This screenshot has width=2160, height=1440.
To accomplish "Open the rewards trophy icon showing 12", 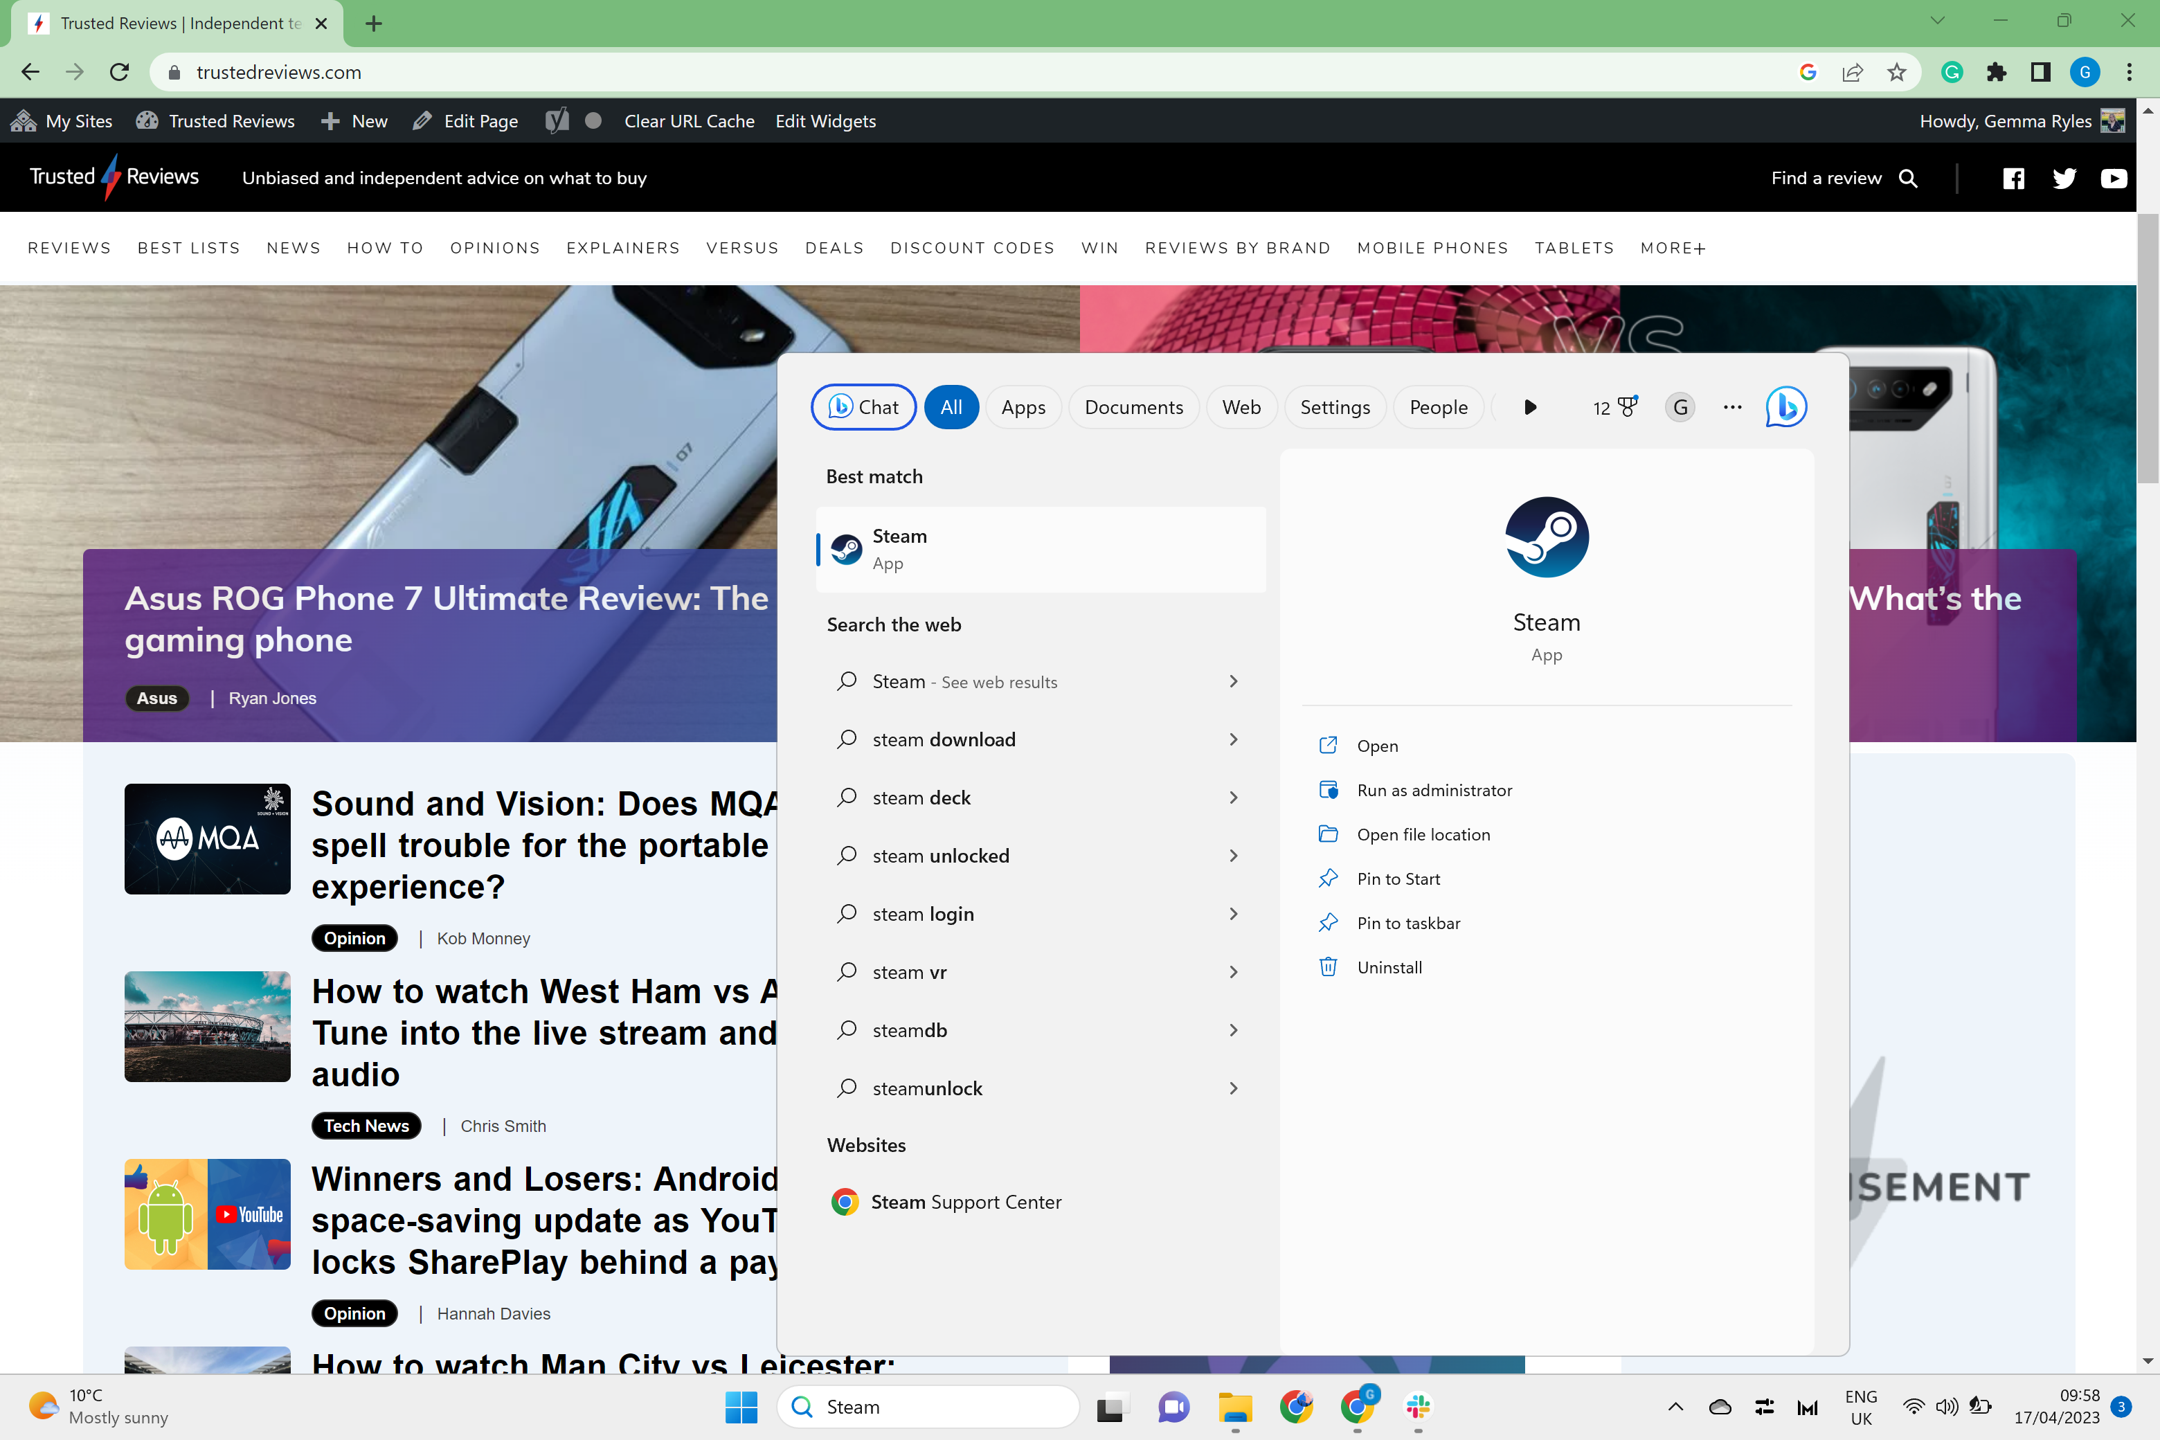I will (1615, 407).
